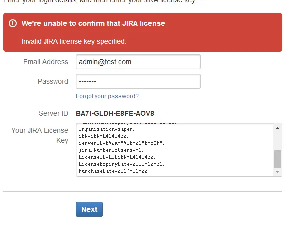Focus the Email Address input field

pos(138,62)
